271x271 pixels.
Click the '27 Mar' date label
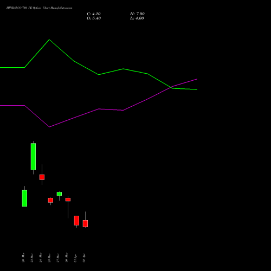(58, 257)
